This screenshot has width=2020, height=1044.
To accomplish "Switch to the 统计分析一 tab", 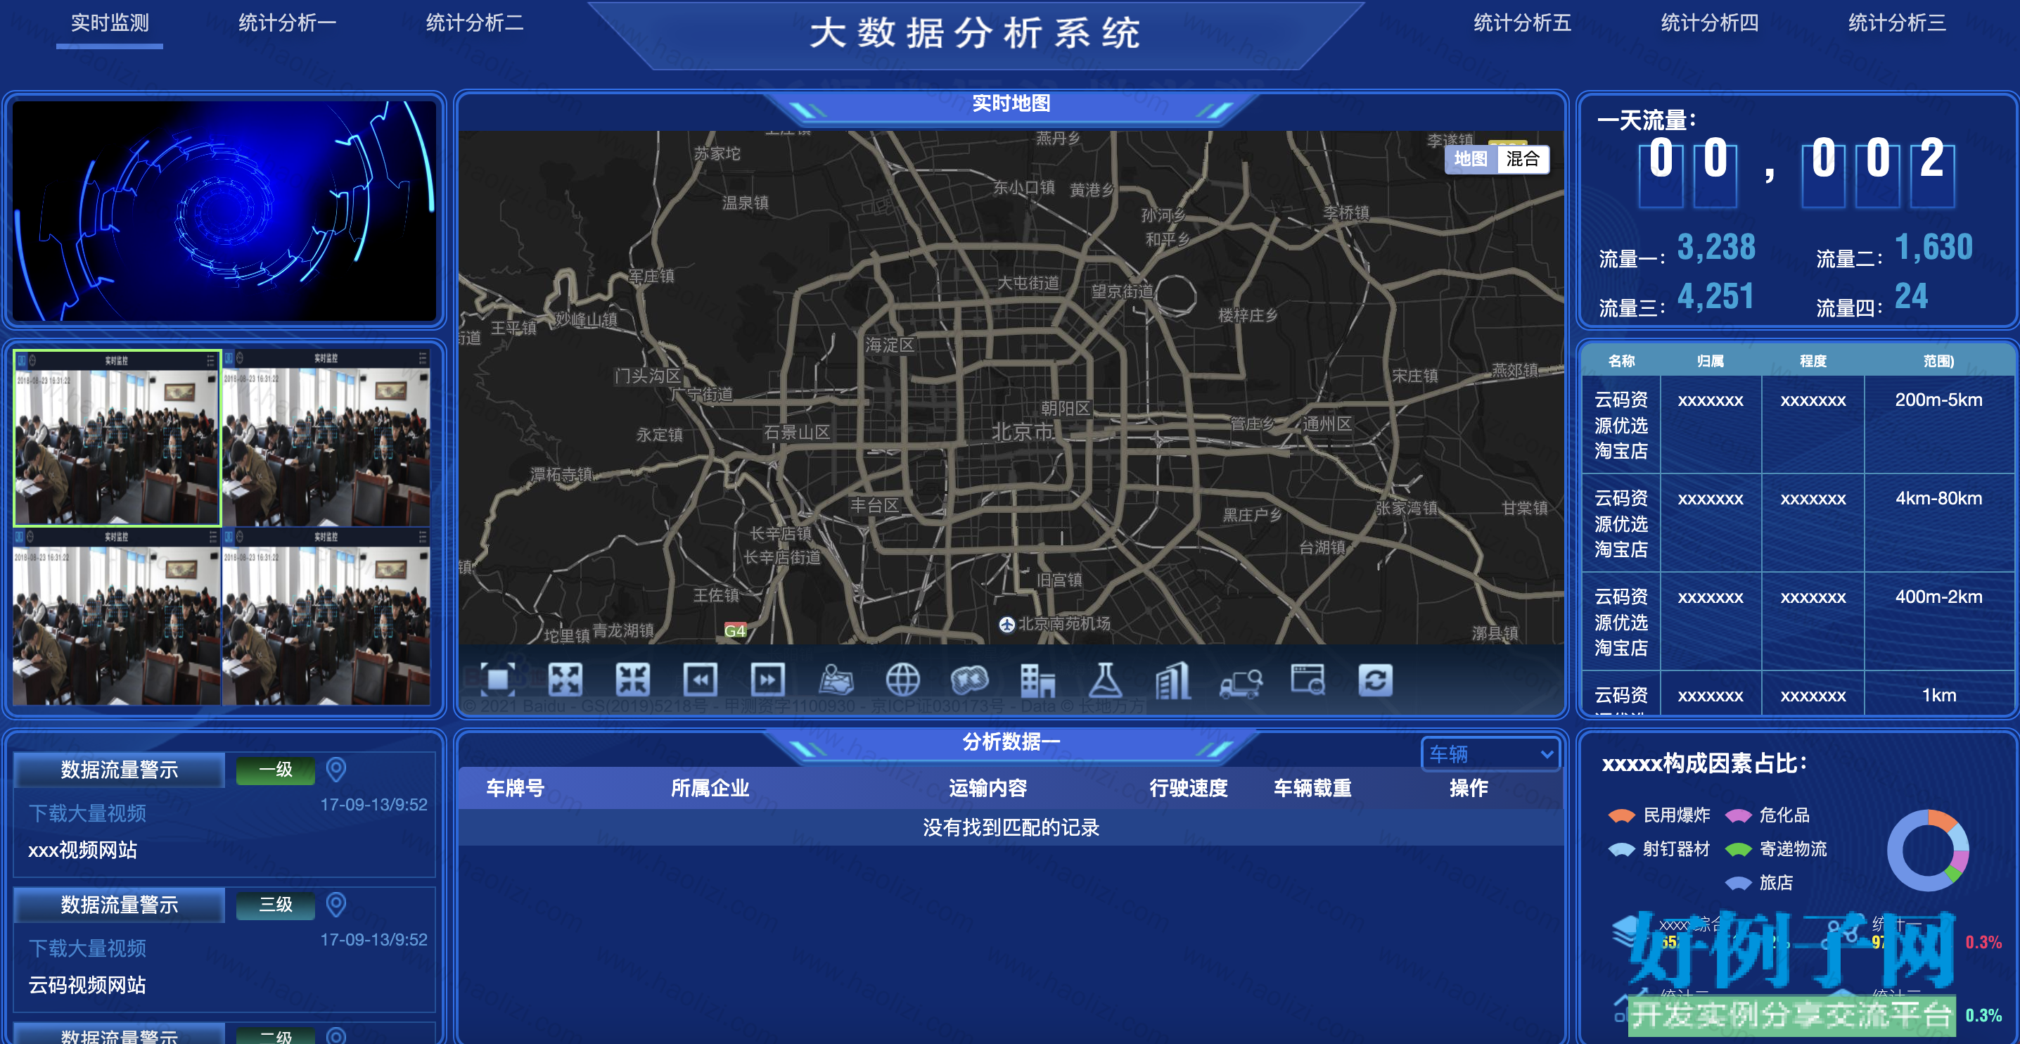I will coord(287,23).
